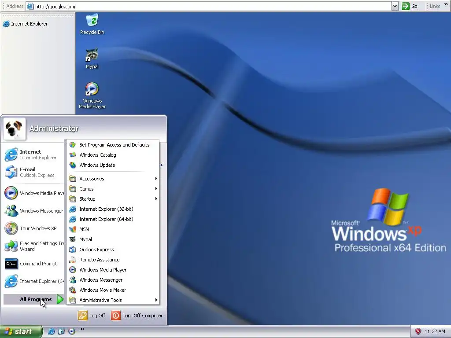Expand the Accessories submenu
Viewport: 451px width, 338px height.
coord(113,179)
